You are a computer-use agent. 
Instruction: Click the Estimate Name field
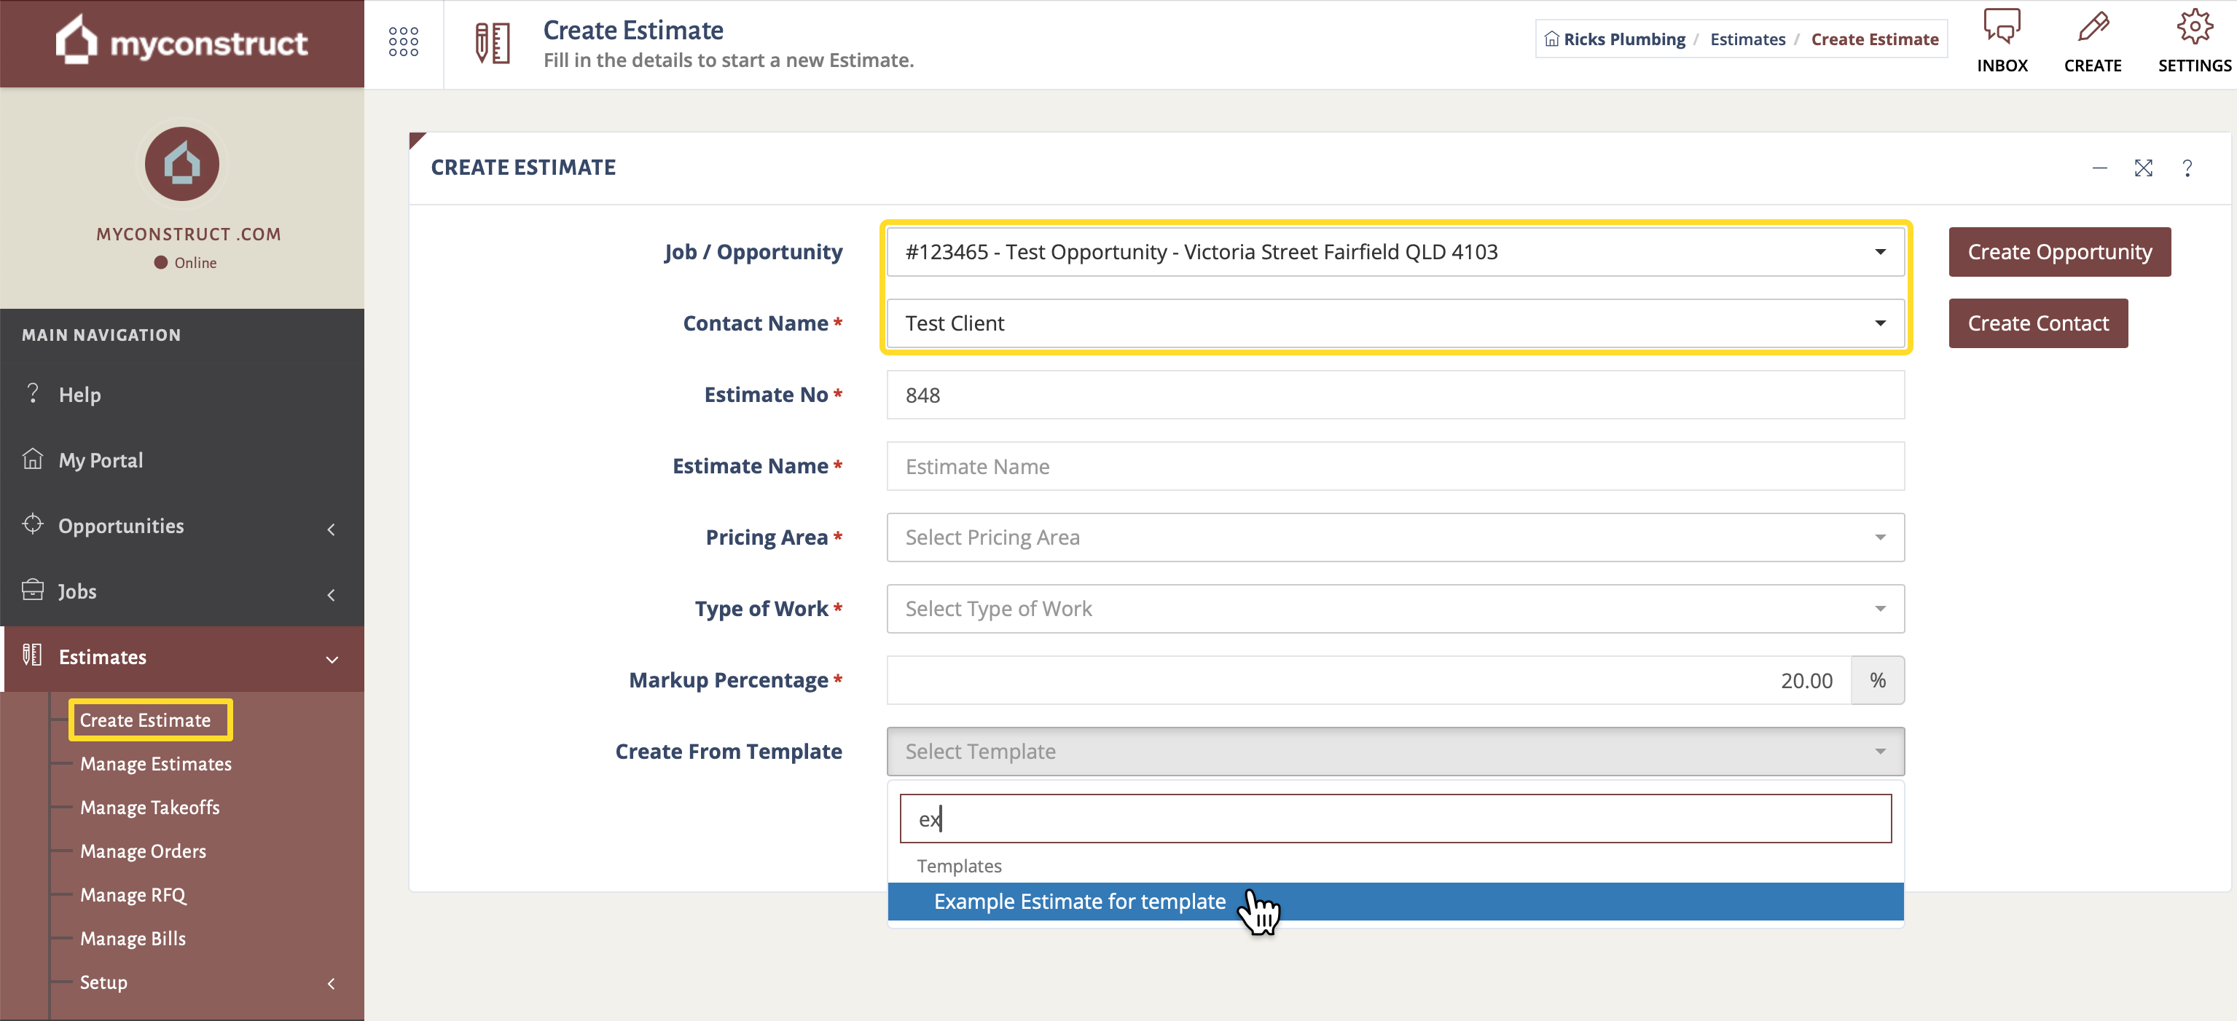tap(1395, 466)
